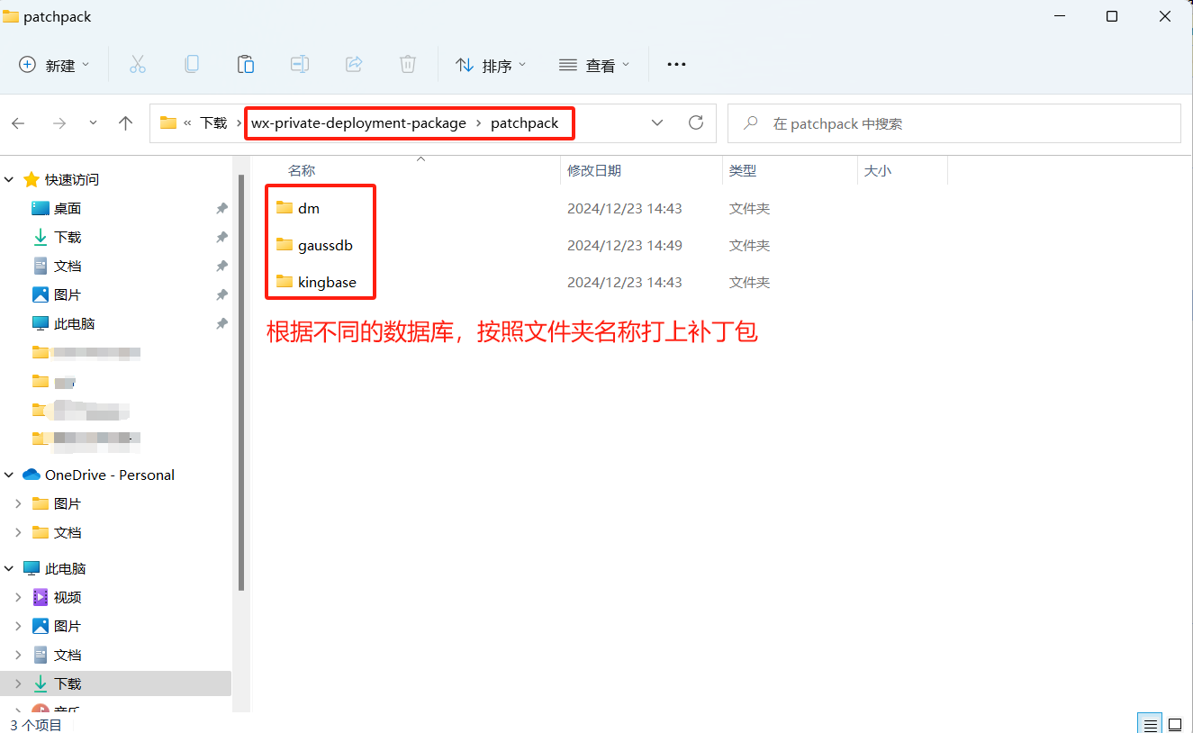Open OneDrive - Personal in sidebar
Screen dimensions: 1193x733
[110, 475]
